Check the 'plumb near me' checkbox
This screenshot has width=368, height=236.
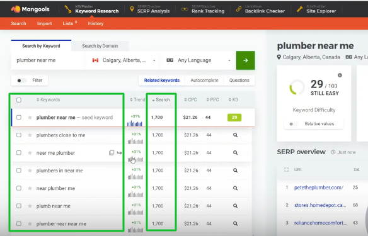[x=19, y=206]
